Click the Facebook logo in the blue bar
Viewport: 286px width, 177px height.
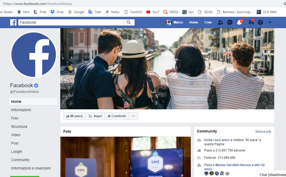tap(13, 22)
